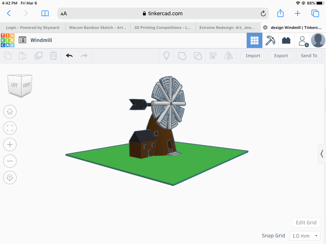Click the Align tool icon
326x244 pixels.
pyautogui.click(x=213, y=56)
